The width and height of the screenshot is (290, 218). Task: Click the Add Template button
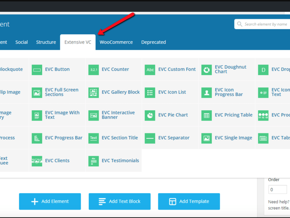[x=189, y=201]
